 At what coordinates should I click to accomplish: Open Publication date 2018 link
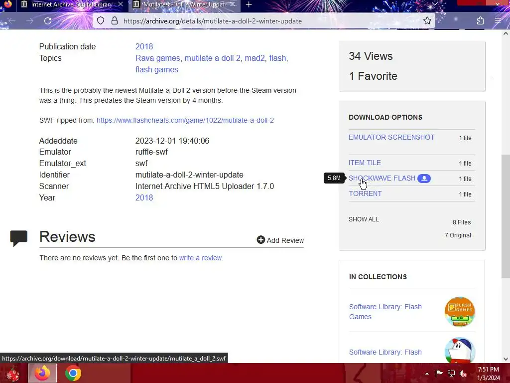(144, 46)
